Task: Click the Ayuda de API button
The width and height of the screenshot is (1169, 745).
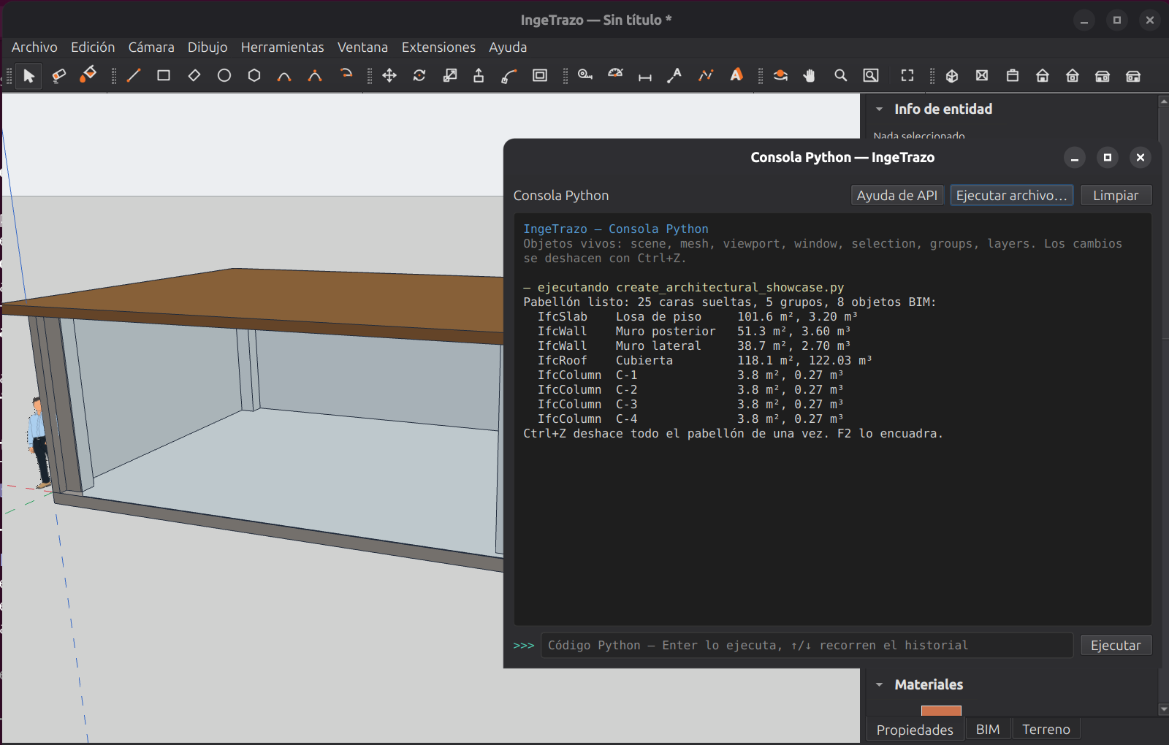Action: pyautogui.click(x=897, y=196)
